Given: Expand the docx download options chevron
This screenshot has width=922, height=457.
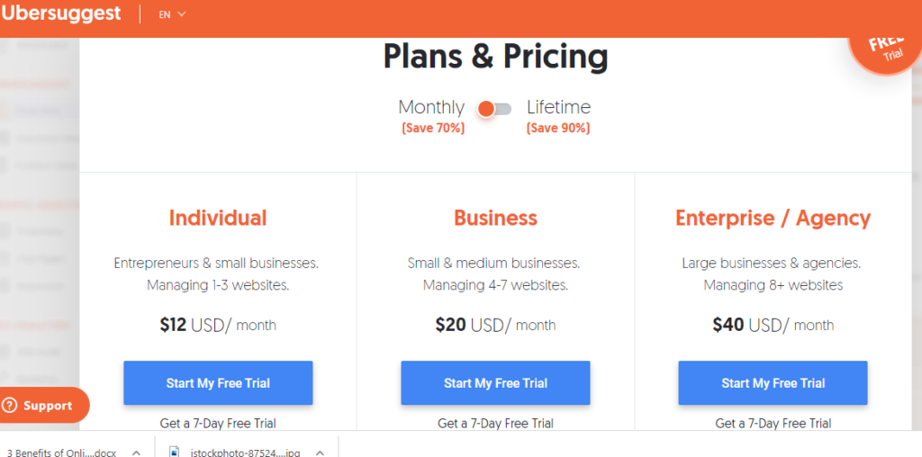Looking at the screenshot, I should point(136,453).
